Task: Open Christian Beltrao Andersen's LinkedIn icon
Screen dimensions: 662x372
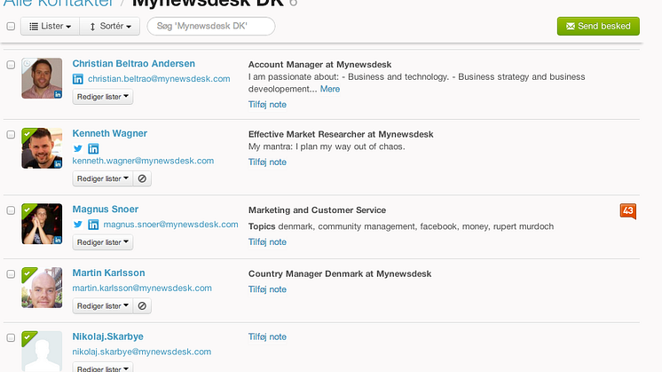Action: pos(78,79)
